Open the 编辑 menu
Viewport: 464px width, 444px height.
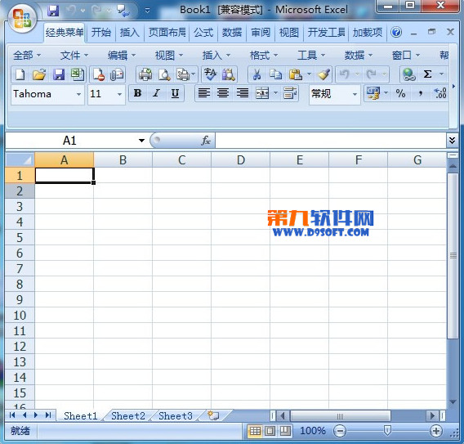[122, 55]
